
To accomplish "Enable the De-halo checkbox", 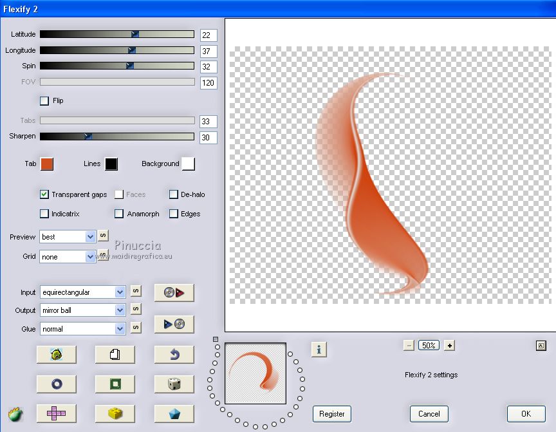I will 173,194.
